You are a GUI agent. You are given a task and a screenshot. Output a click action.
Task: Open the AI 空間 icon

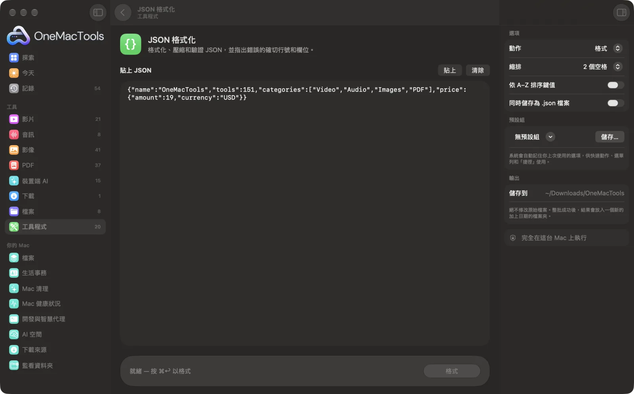click(x=14, y=335)
